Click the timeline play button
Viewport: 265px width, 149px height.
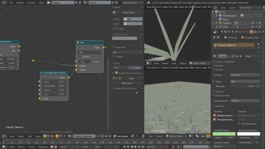[x=135, y=147]
